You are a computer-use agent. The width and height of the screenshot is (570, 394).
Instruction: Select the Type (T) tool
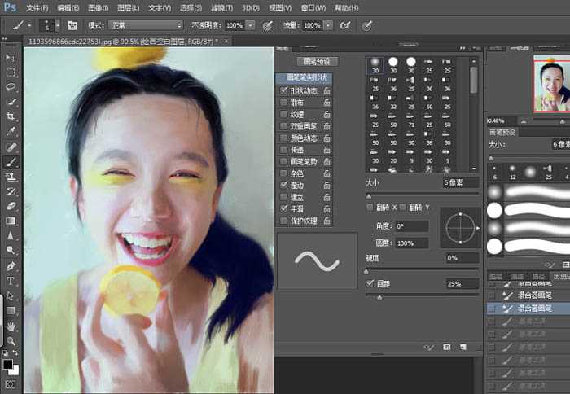point(11,281)
